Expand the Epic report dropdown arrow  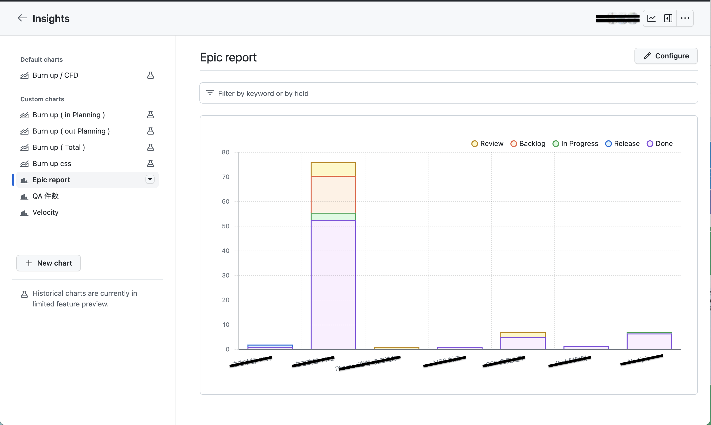[150, 179]
